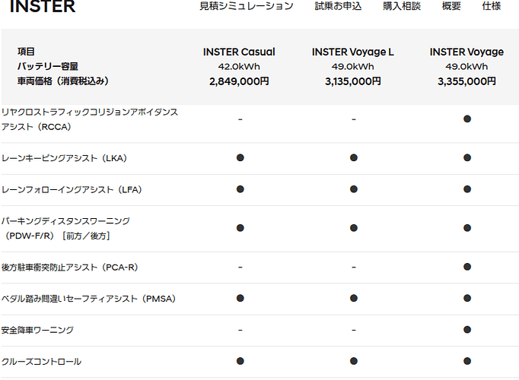Open the 試乗お申込 menu link

pyautogui.click(x=338, y=6)
